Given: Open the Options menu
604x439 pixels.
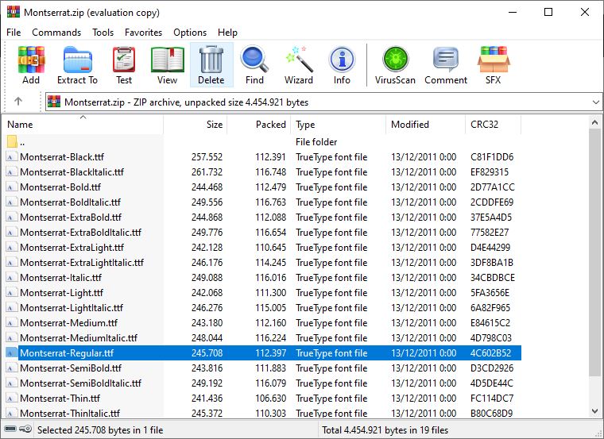Looking at the screenshot, I should (190, 33).
